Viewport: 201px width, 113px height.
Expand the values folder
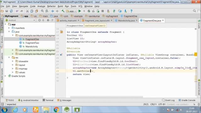(x=13, y=72)
